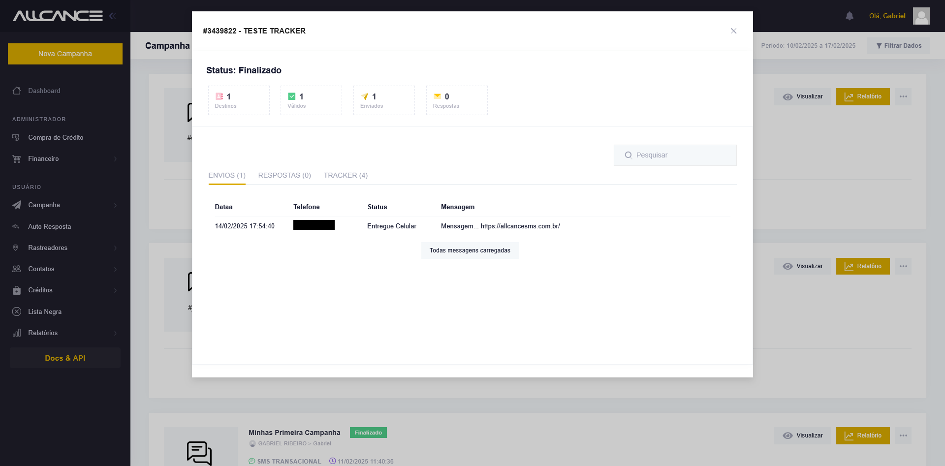Click the redacted phone number cell
Viewport: 945px width, 466px height.
coord(314,225)
